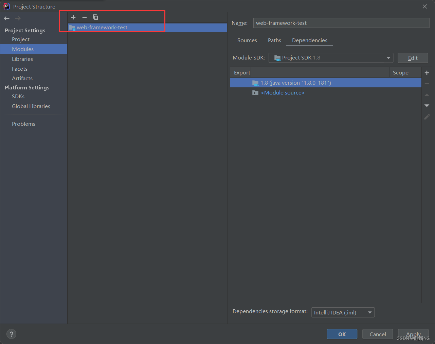Click the IntelliJ IDEA logo in title bar
The height and width of the screenshot is (344, 435).
tap(6, 6)
